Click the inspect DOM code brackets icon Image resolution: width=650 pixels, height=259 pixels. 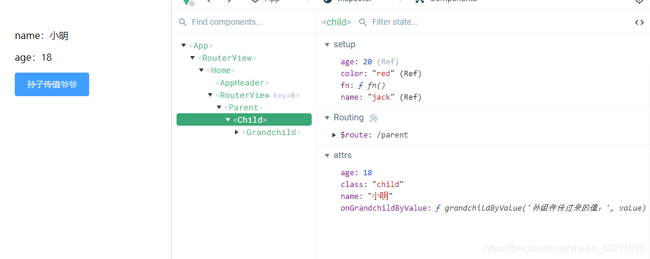(x=639, y=22)
